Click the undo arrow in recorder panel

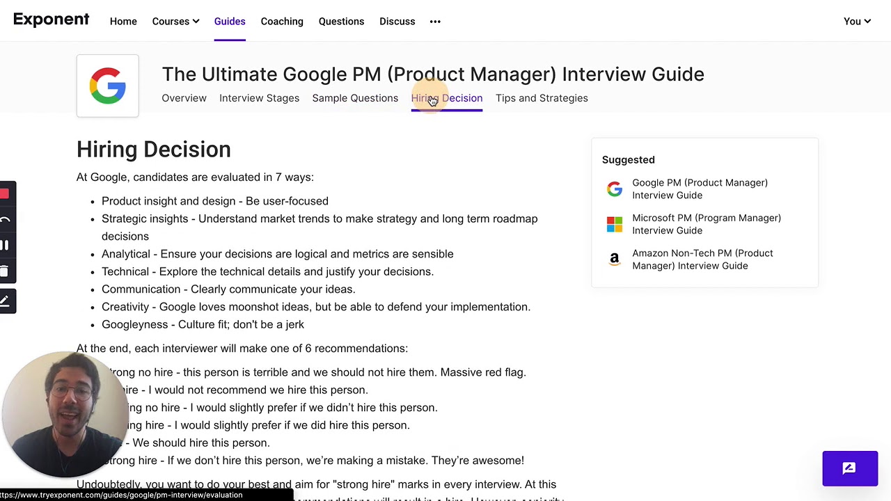tap(5, 221)
